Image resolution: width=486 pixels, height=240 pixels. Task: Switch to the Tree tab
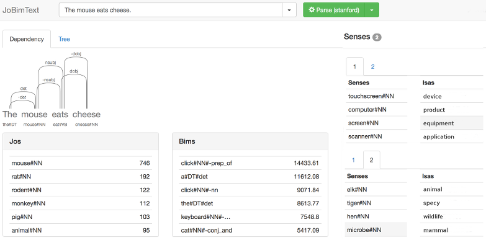[64, 39]
